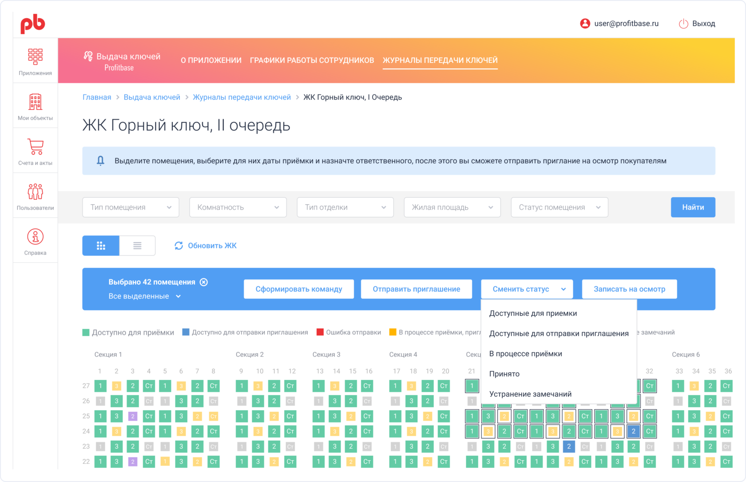Switch to list view mode
This screenshot has width=746, height=482.
click(137, 246)
